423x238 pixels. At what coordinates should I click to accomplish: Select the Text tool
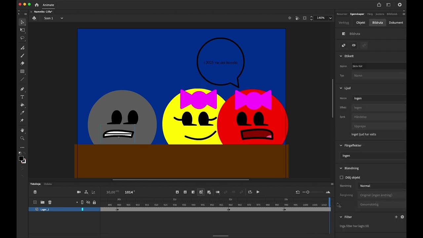pyautogui.click(x=22, y=97)
